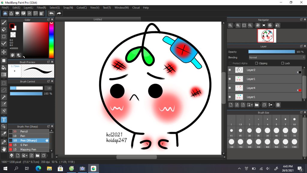Screen dimensions: 307x173
Task: Rotate canvas left in Navigator
Action: (x=258, y=25)
